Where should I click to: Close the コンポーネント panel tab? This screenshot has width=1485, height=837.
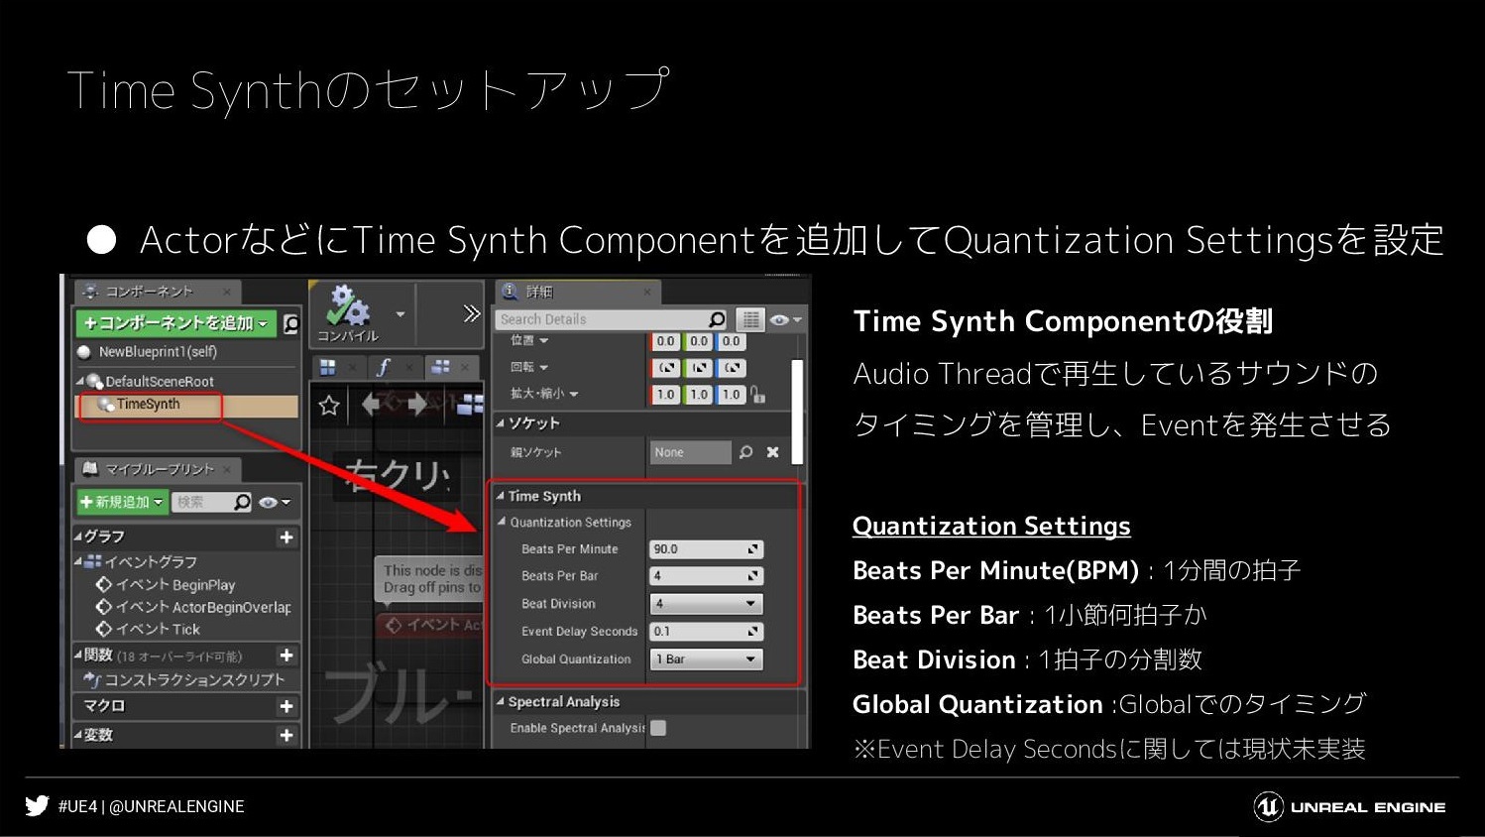(x=227, y=292)
